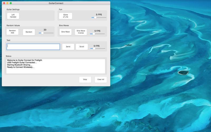
Task: Click the Random Add button
Action: point(12,32)
